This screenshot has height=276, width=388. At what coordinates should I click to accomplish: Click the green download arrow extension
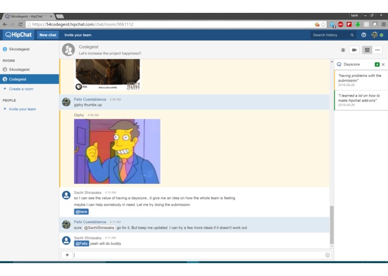coord(358,24)
